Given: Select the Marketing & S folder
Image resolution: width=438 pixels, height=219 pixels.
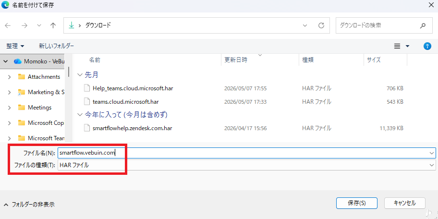Looking at the screenshot, I should point(41,92).
